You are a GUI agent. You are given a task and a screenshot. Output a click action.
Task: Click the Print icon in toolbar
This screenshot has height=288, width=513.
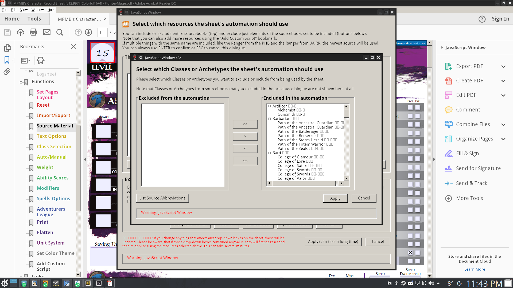click(33, 32)
